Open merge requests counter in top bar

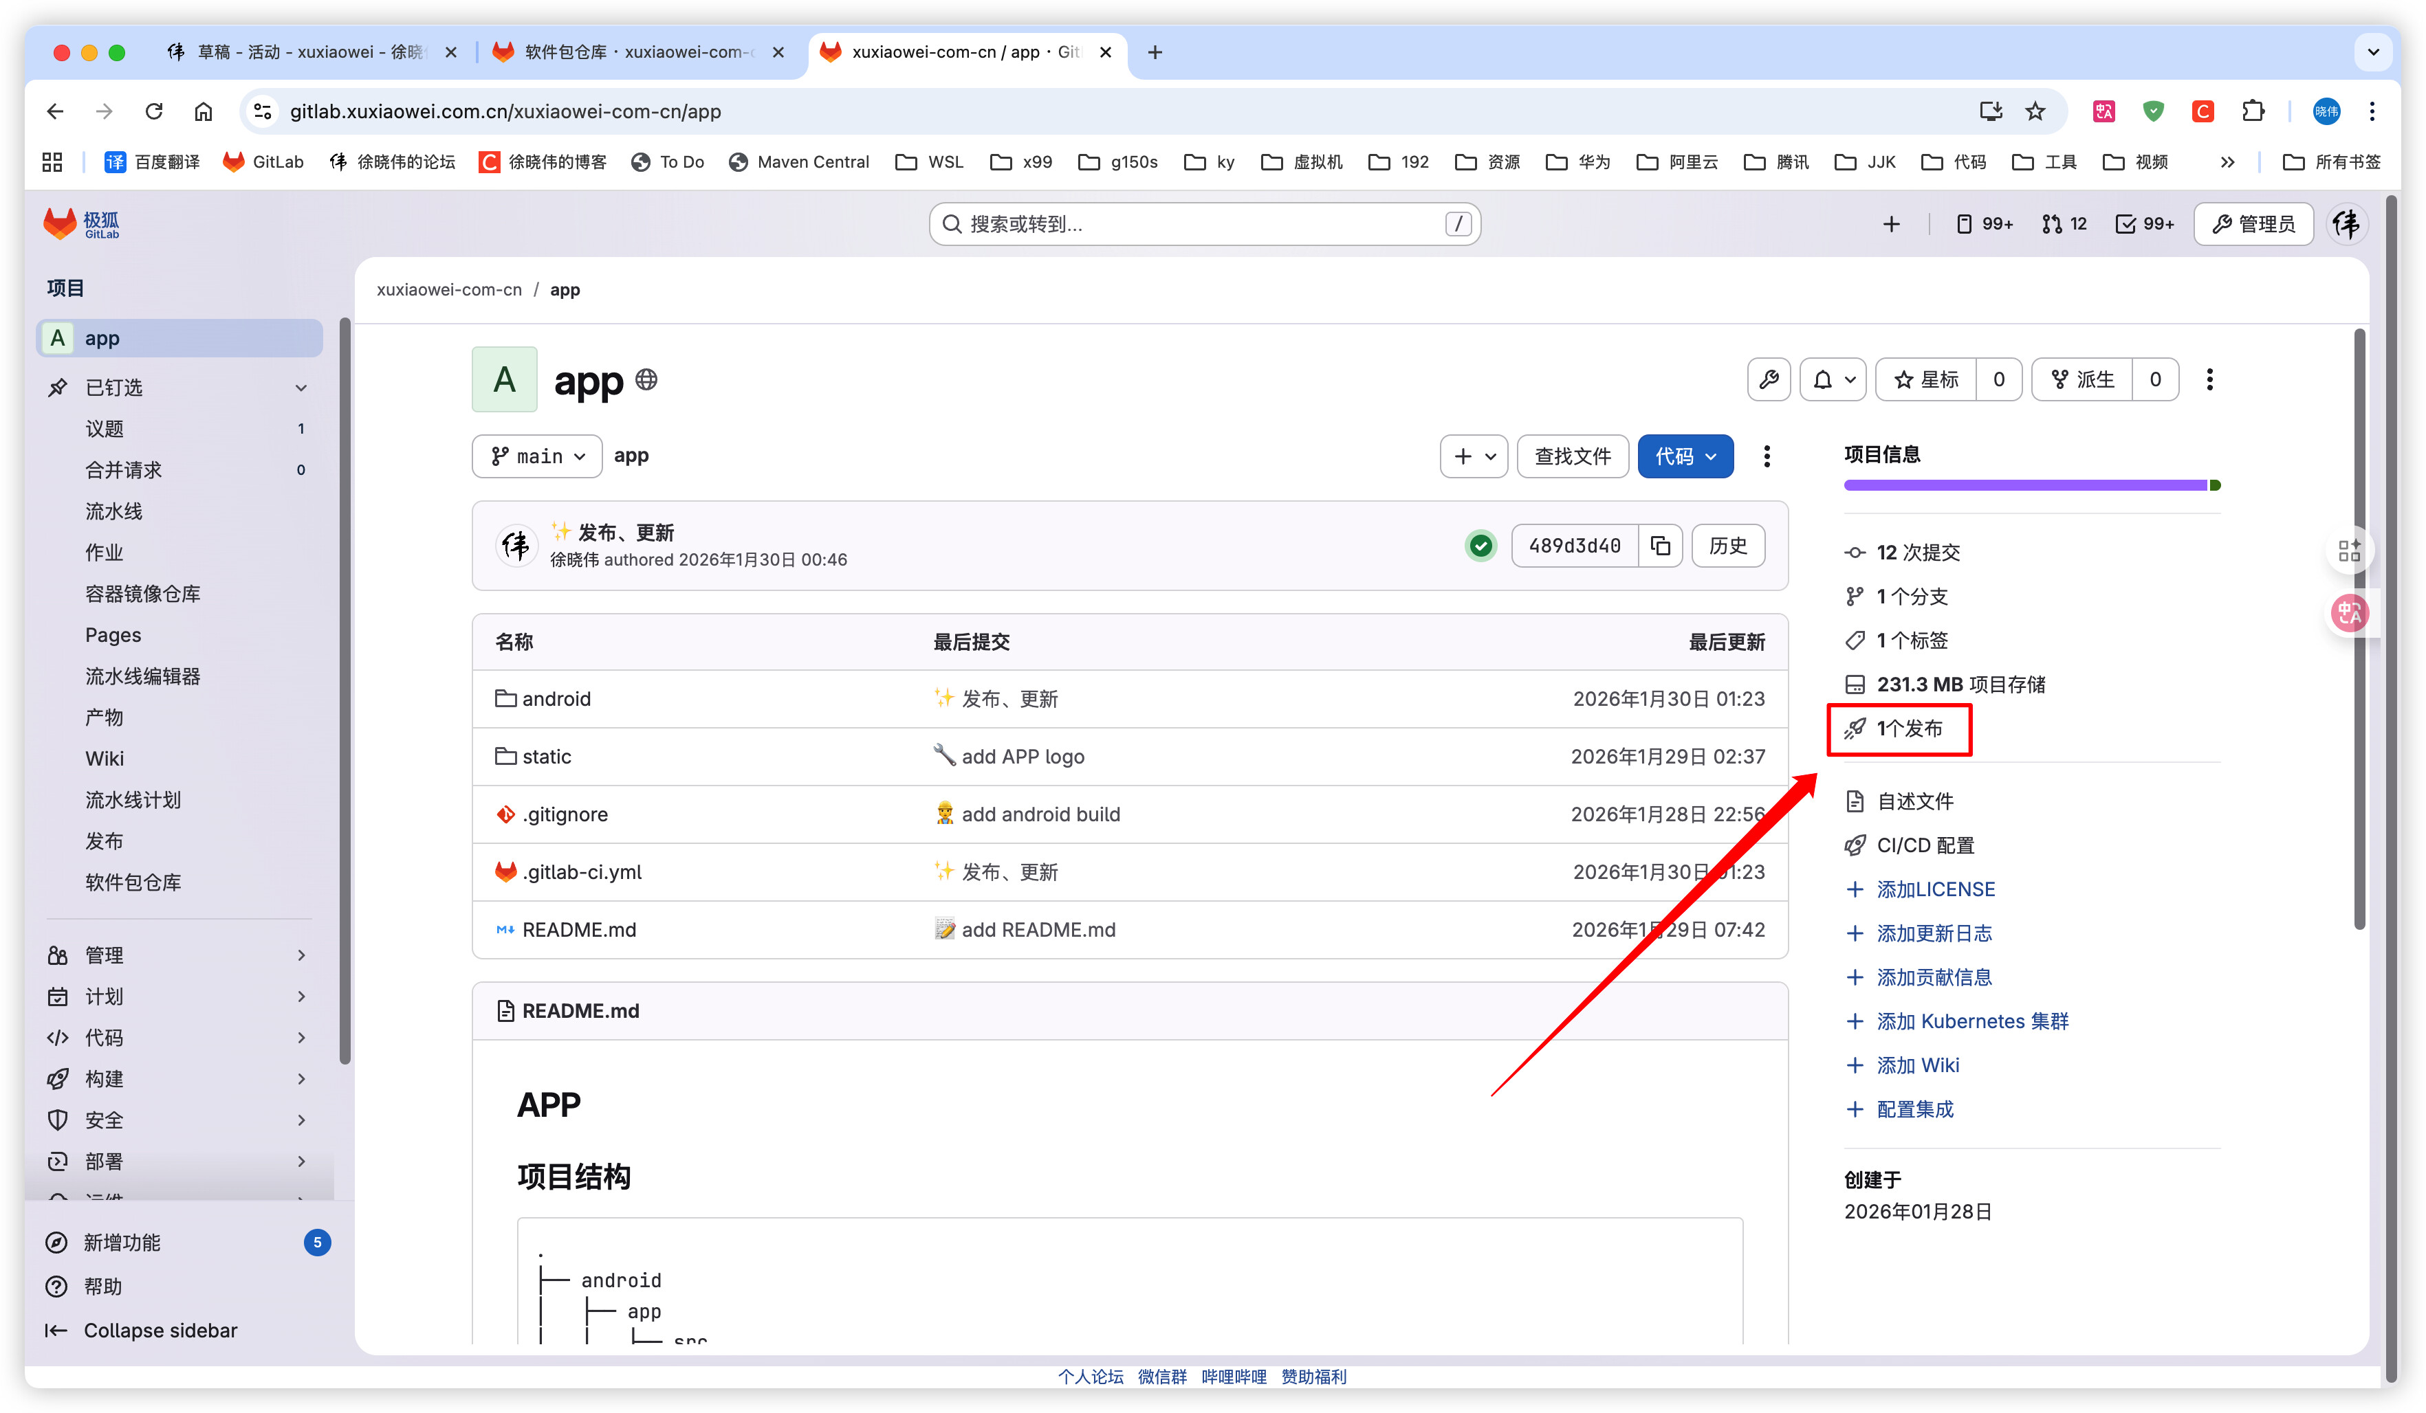2063,224
